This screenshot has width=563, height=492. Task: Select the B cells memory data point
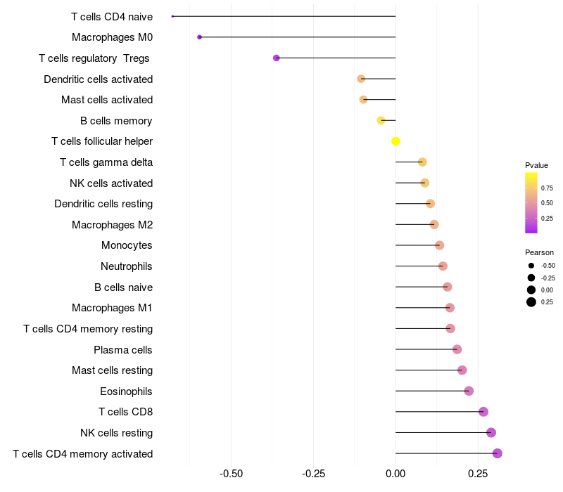381,120
